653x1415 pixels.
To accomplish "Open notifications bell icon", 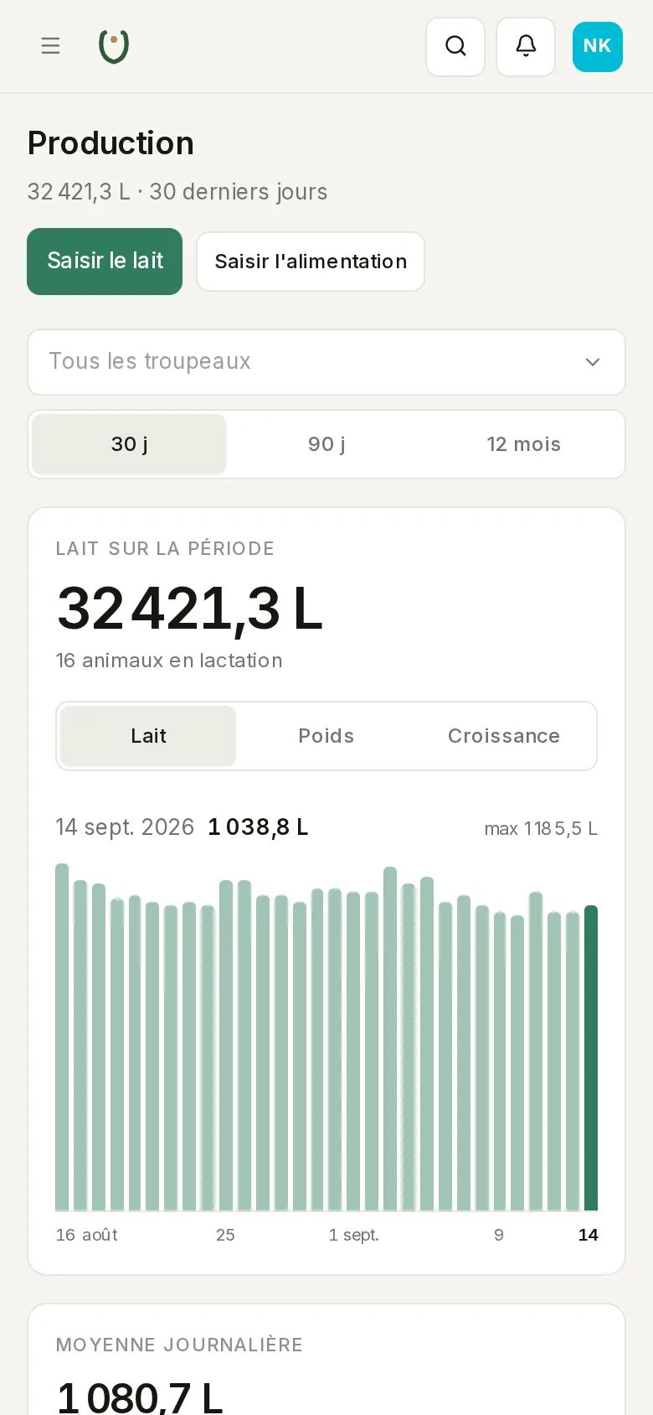I will pyautogui.click(x=526, y=46).
